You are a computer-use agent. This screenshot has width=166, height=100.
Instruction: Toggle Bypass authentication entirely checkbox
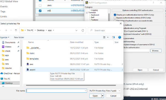115,18
